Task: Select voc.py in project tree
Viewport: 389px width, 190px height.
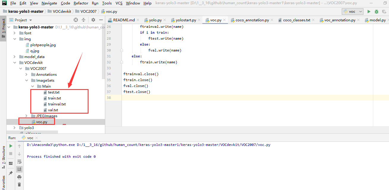Action: [42, 122]
